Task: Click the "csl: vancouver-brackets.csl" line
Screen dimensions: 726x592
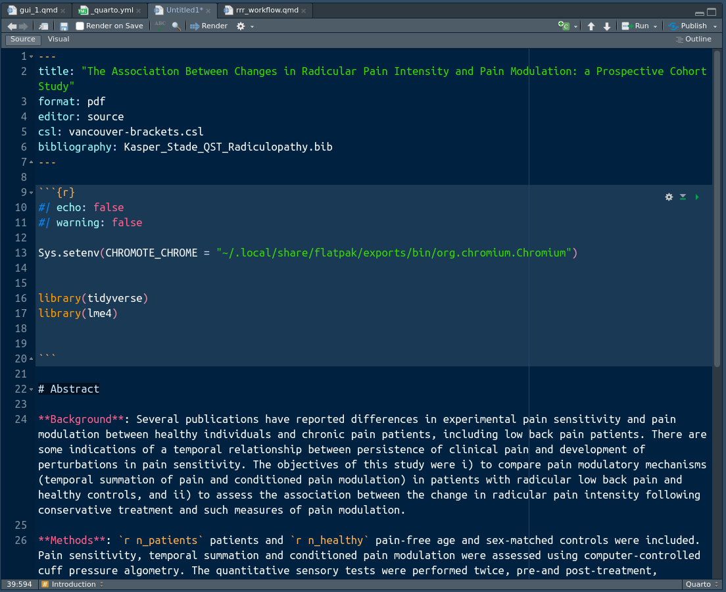Action: click(x=121, y=132)
